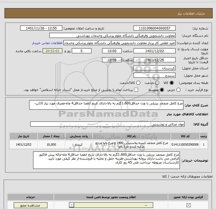This screenshot has height=209, width=216.
Task: Click product code 0141110050290008 cell
Action: 185,144
